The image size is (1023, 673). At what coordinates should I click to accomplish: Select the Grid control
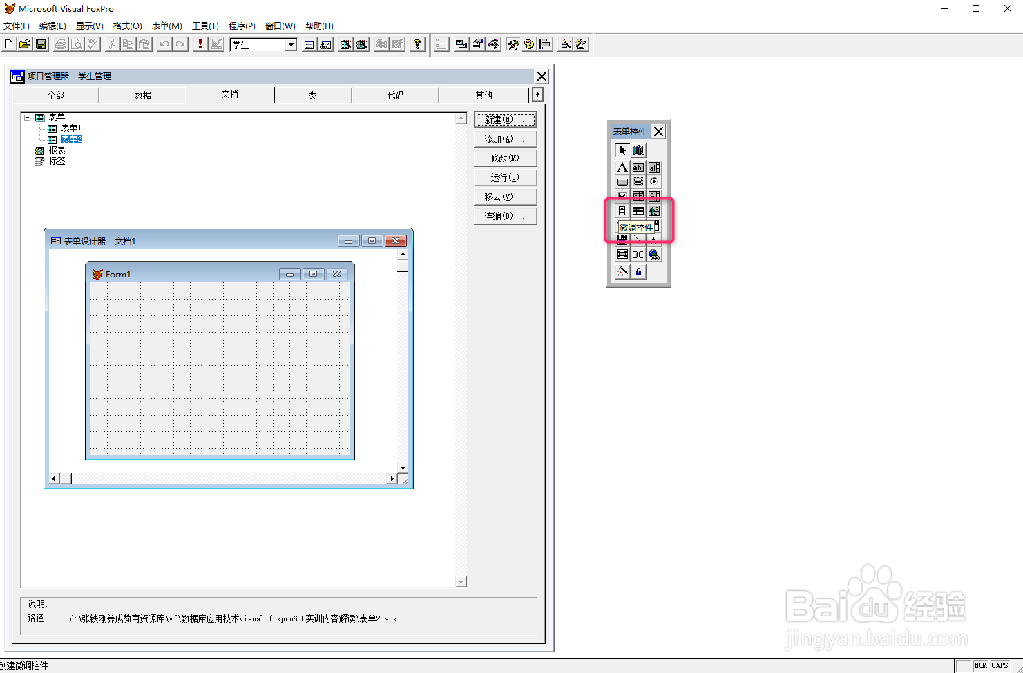638,211
